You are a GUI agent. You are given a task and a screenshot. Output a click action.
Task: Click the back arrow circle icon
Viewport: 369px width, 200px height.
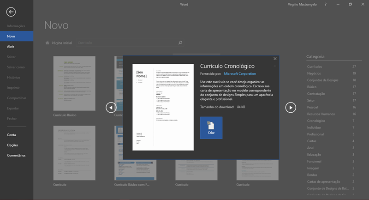coord(11,12)
